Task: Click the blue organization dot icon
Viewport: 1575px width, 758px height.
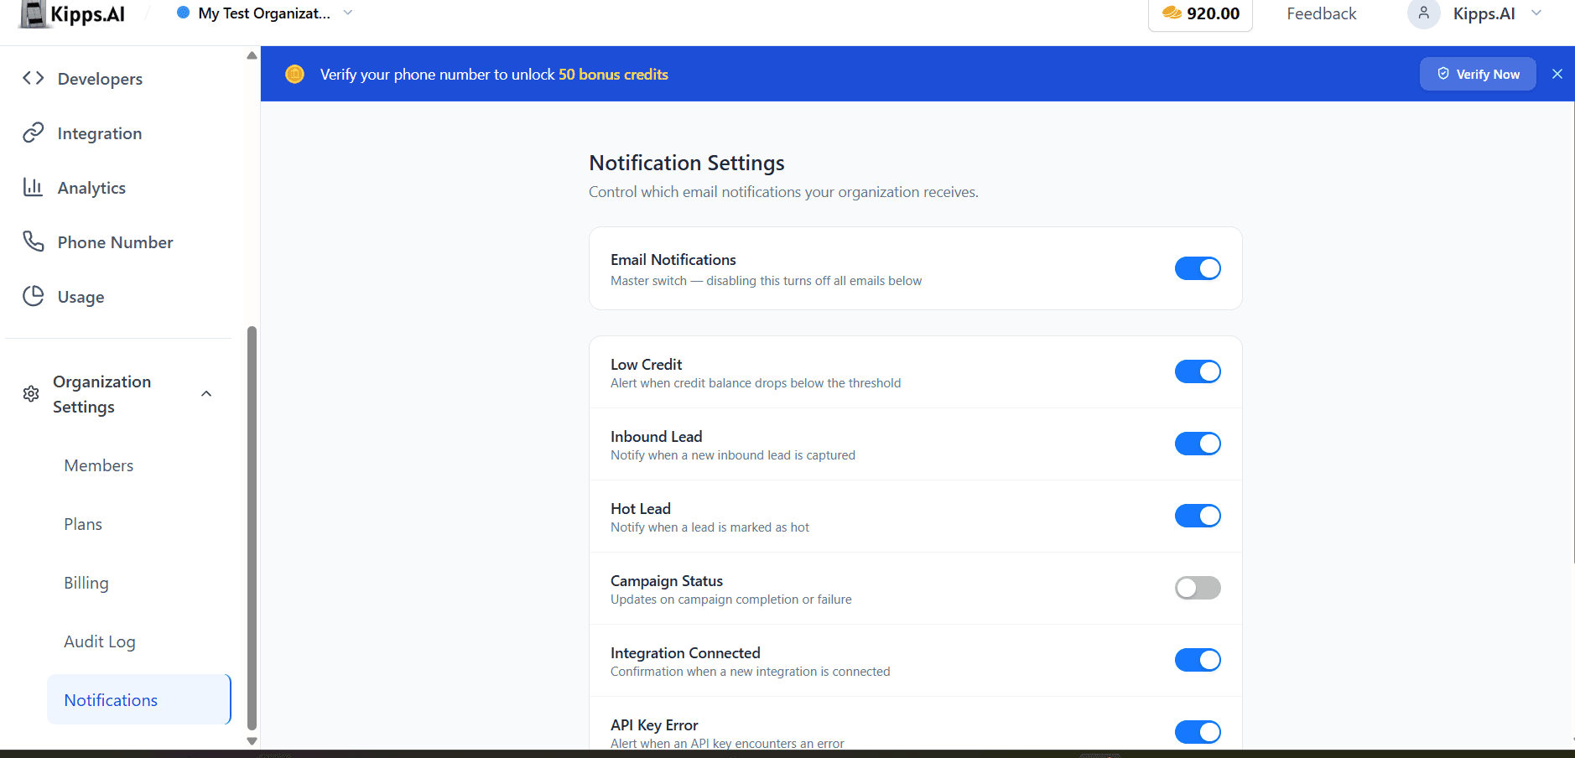Action: tap(183, 13)
